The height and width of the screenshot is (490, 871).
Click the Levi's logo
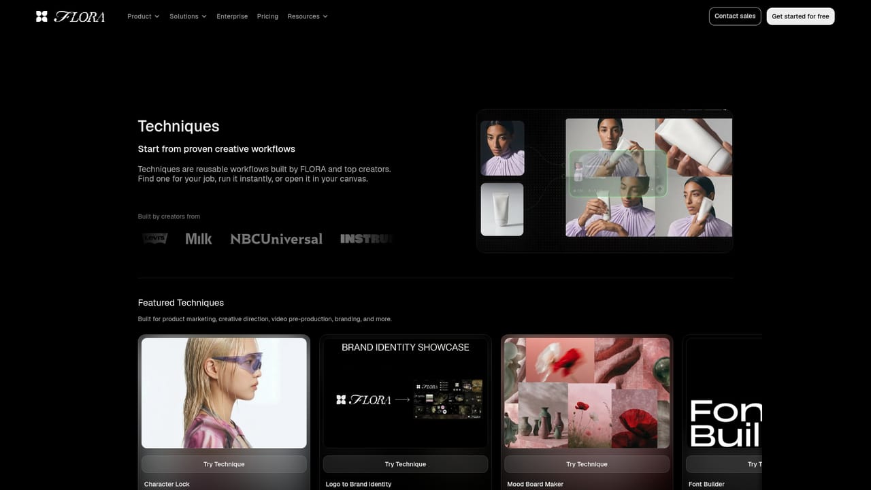point(154,238)
